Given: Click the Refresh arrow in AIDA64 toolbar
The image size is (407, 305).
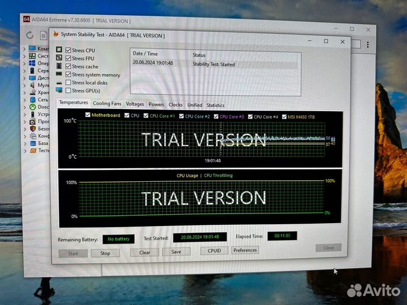Looking at the screenshot, I should point(30,34).
